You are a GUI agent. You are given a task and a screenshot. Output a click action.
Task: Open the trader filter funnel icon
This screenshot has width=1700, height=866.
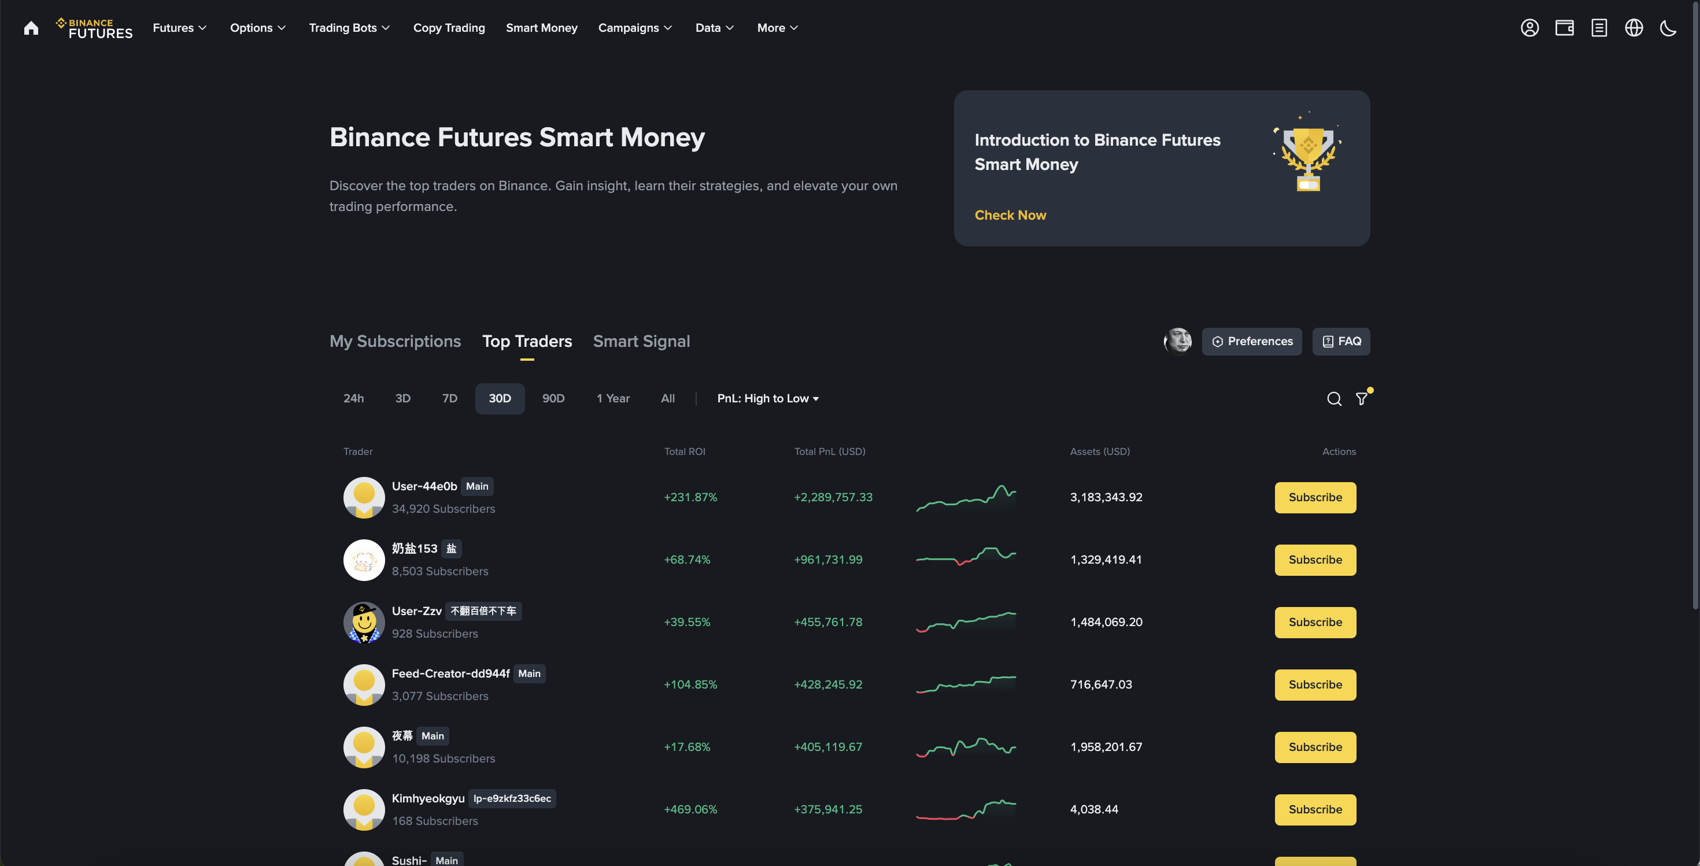pos(1362,398)
